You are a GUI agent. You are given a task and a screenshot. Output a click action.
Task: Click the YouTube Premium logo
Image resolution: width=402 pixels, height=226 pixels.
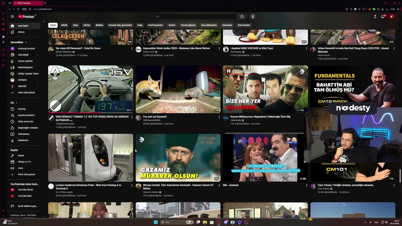pos(26,17)
